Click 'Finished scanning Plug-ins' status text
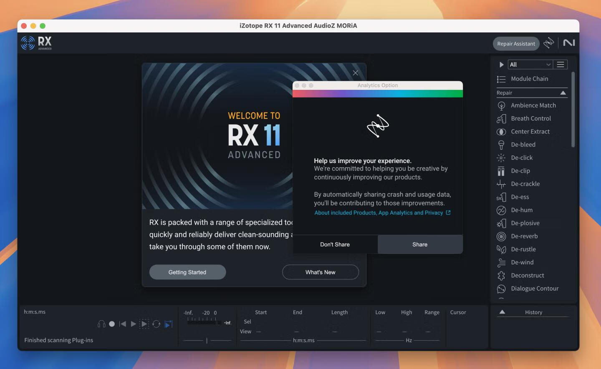The image size is (601, 369). [x=59, y=340]
